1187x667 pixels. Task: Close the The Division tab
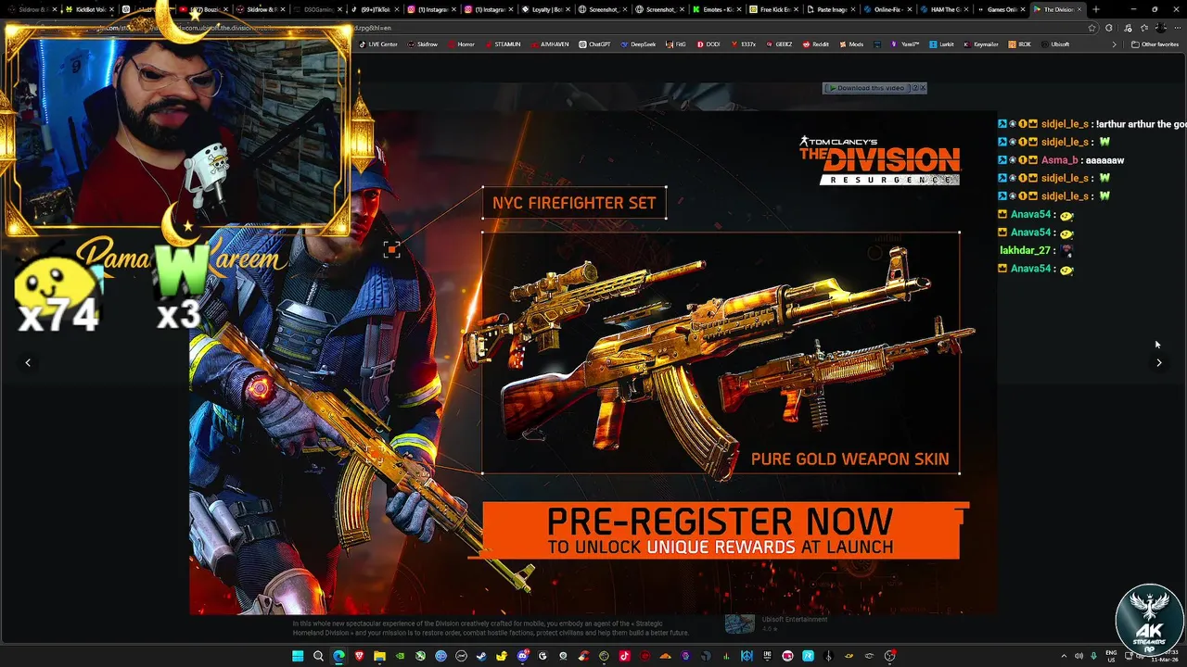point(1079,9)
